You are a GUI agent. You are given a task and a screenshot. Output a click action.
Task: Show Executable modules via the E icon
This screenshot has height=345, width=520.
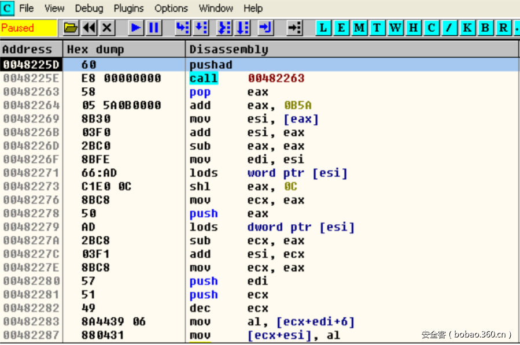tap(341, 27)
